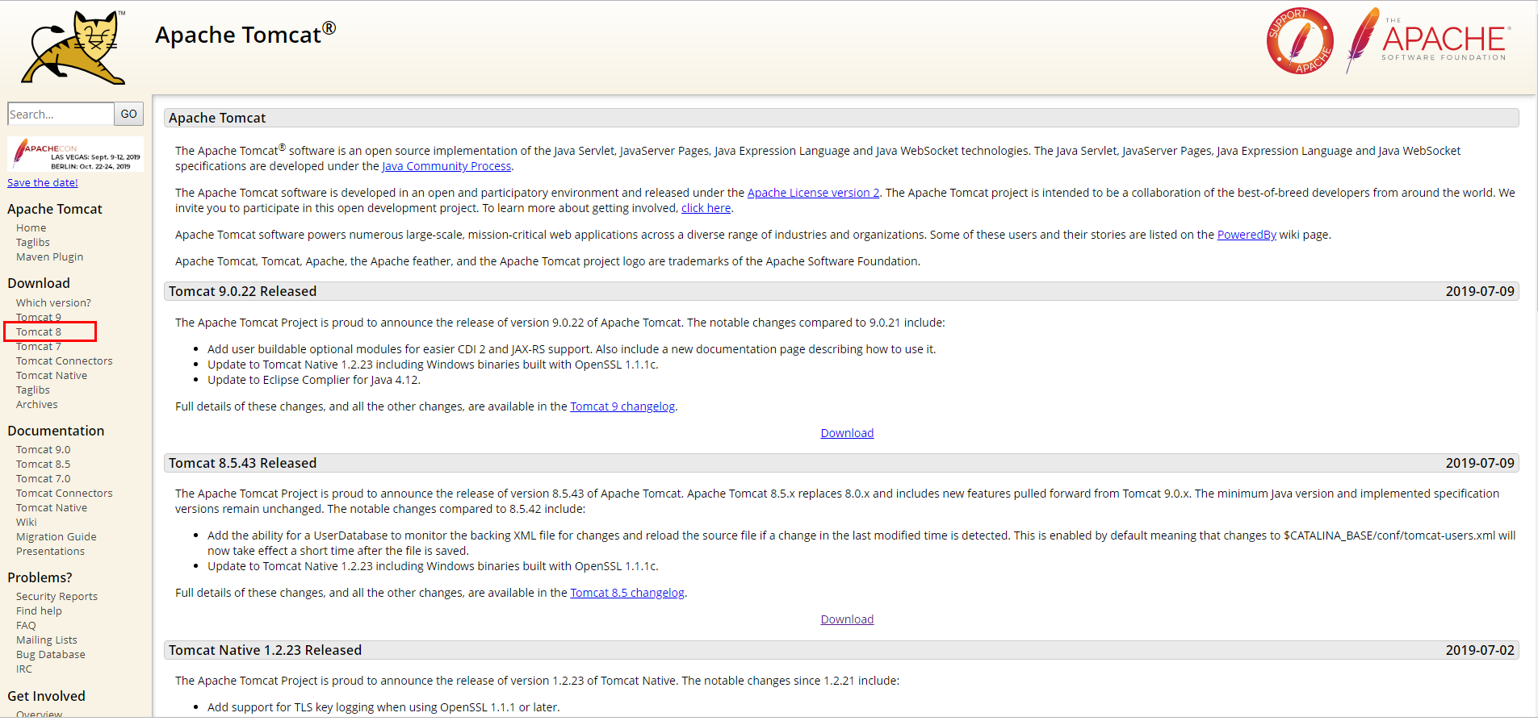This screenshot has height=721, width=1538.
Task: Open Tomcat 8.5 changelog link
Action: tap(627, 593)
